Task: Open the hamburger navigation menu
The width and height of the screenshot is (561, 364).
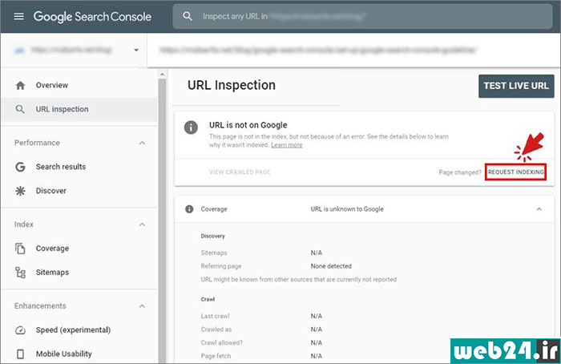Action: pos(18,17)
